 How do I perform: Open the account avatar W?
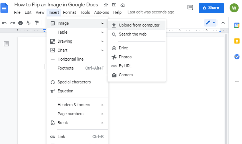pyautogui.click(x=234, y=8)
